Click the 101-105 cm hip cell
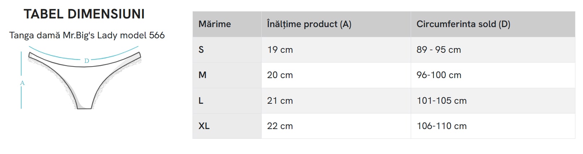583x154 pixels. click(x=442, y=101)
